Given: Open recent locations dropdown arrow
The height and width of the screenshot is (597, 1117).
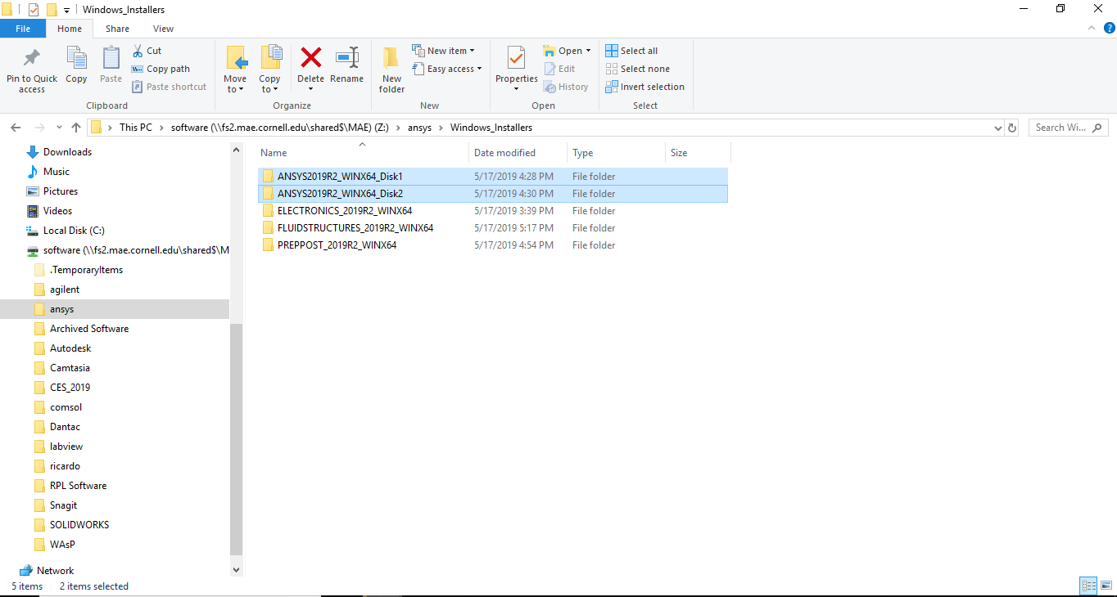Looking at the screenshot, I should click(59, 128).
